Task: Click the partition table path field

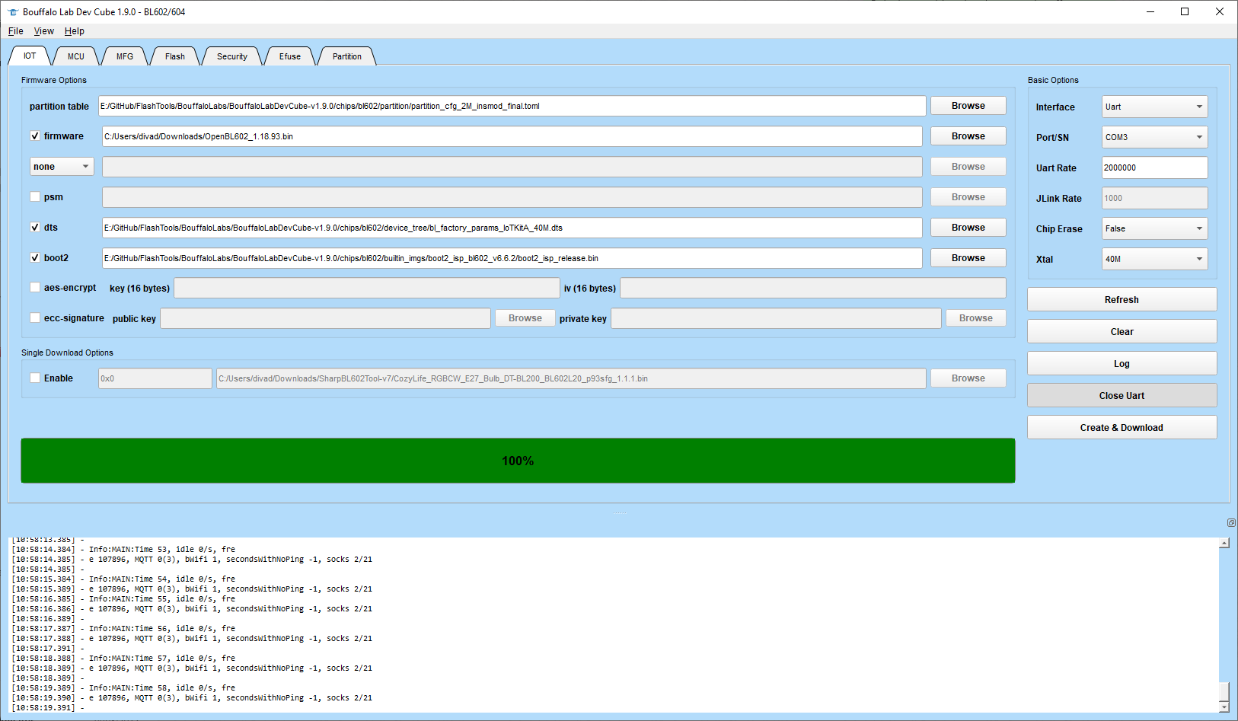Action: [512, 106]
